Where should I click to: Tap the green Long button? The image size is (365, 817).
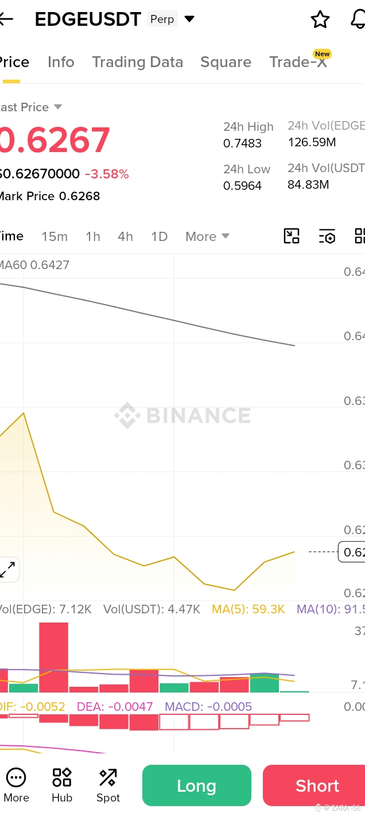197,785
